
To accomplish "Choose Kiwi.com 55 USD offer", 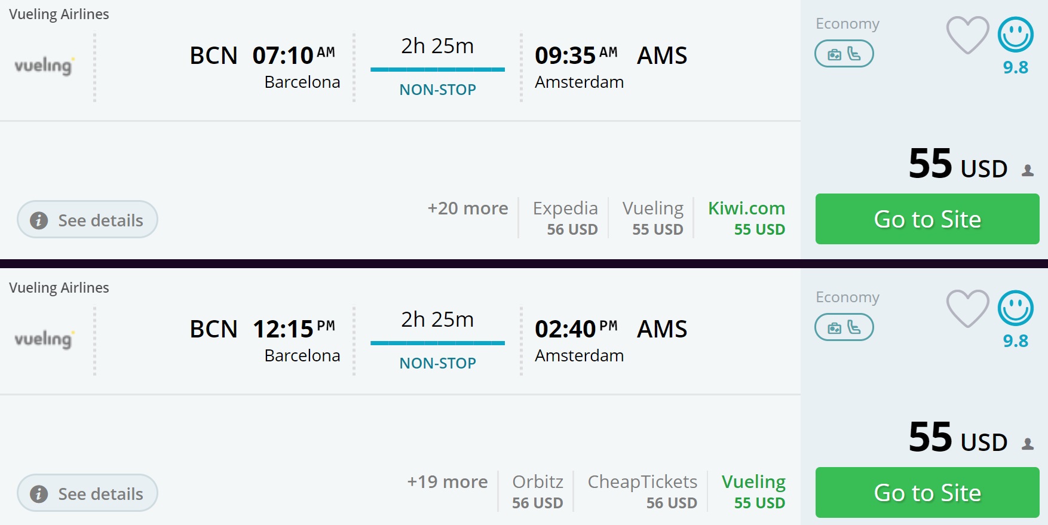I will point(746,218).
